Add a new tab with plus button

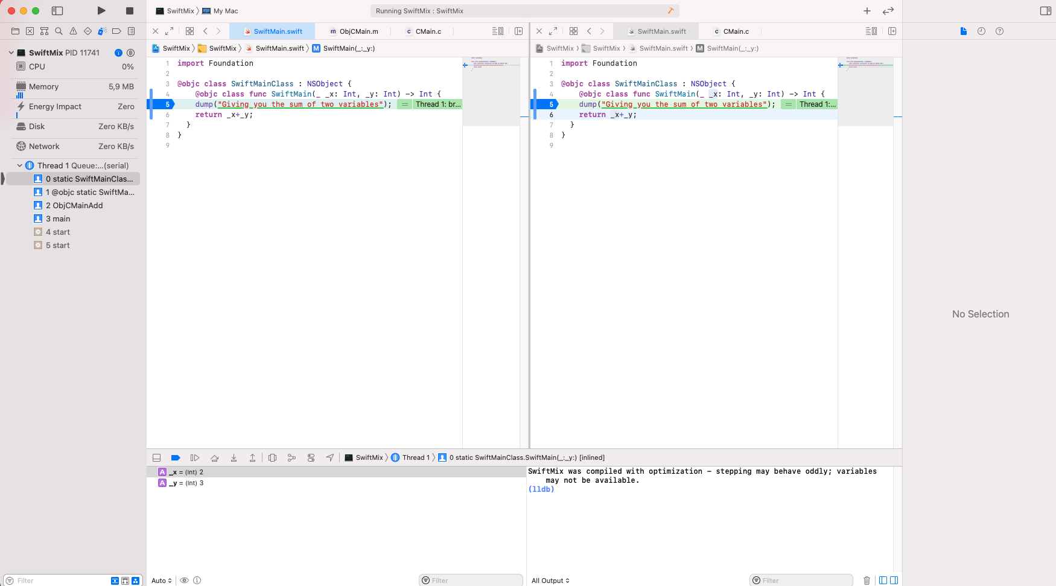click(867, 11)
